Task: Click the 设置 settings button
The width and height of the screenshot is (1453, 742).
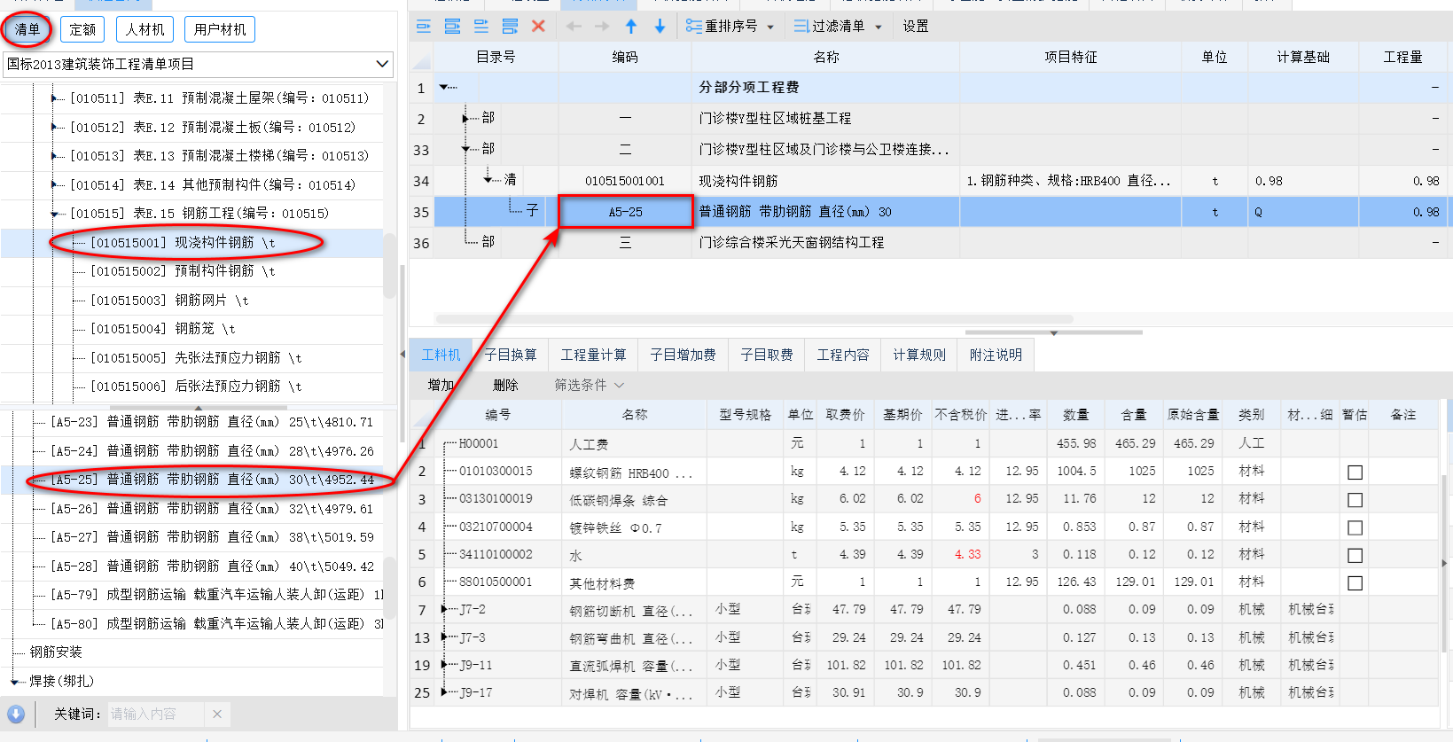Action: (916, 27)
